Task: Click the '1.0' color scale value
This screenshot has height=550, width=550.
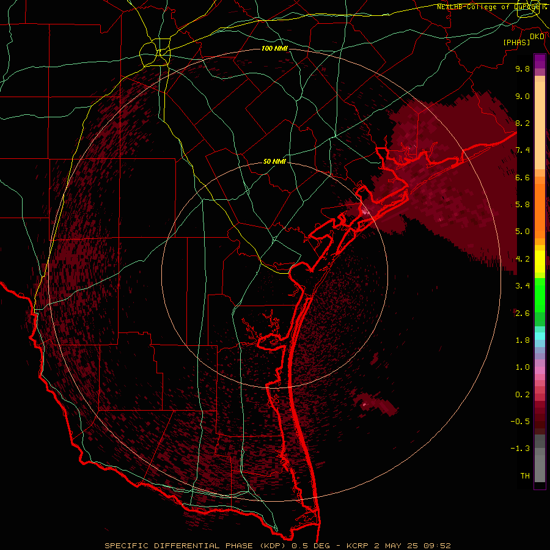Action: coord(522,367)
